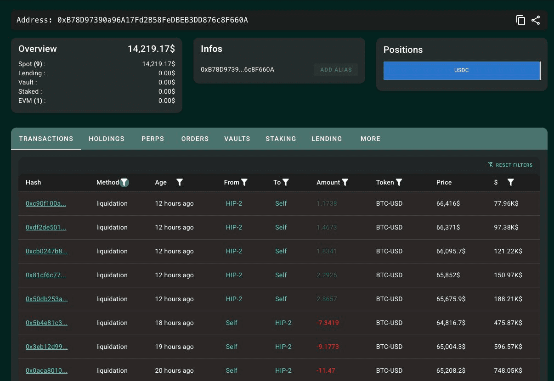
Task: Open the Token column filter icon
Action: coord(399,182)
